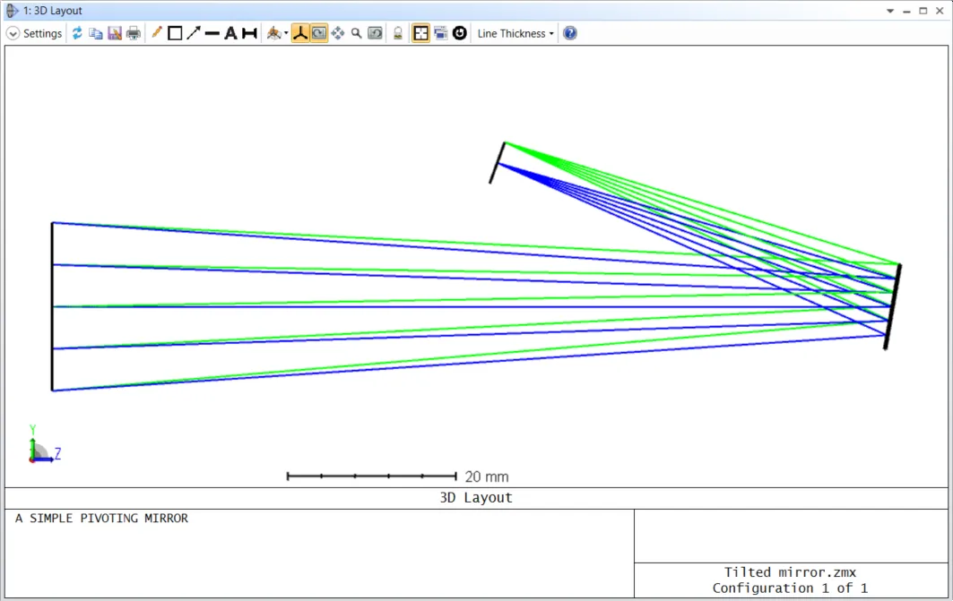
Task: Click the refresh layout icon
Action: coord(77,33)
